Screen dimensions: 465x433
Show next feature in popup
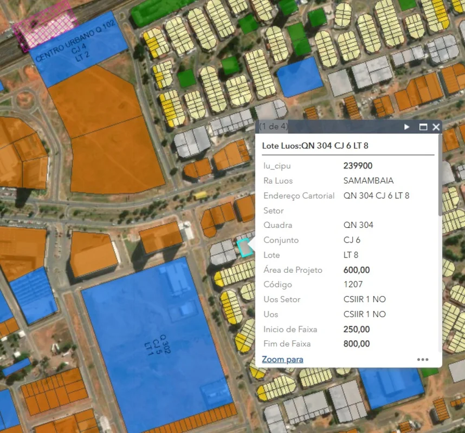(407, 127)
